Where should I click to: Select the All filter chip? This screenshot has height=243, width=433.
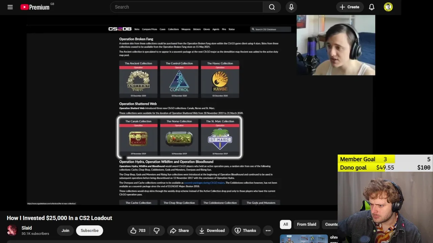(x=286, y=224)
